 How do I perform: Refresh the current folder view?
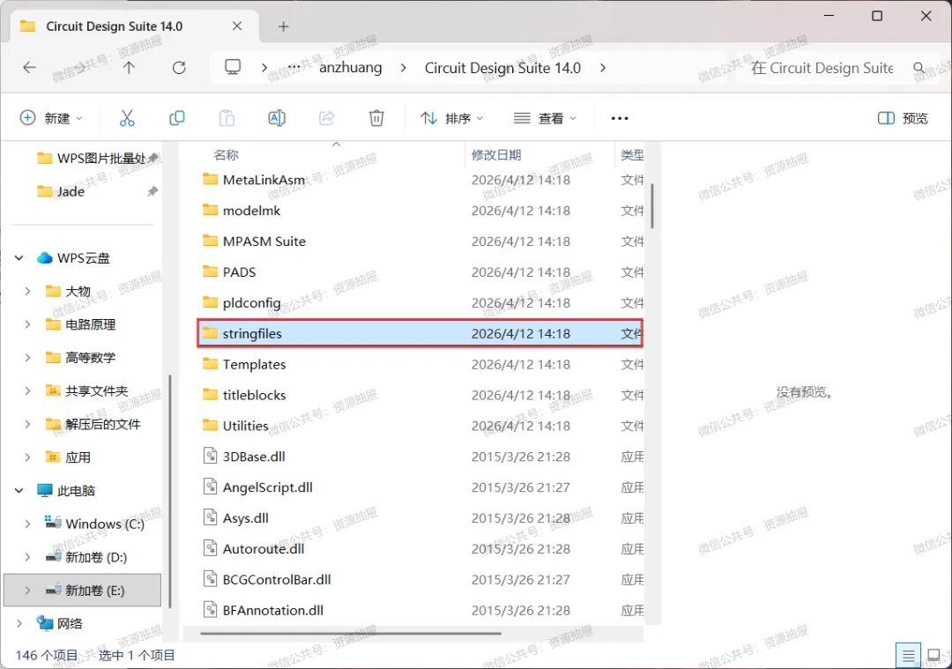[x=179, y=67]
